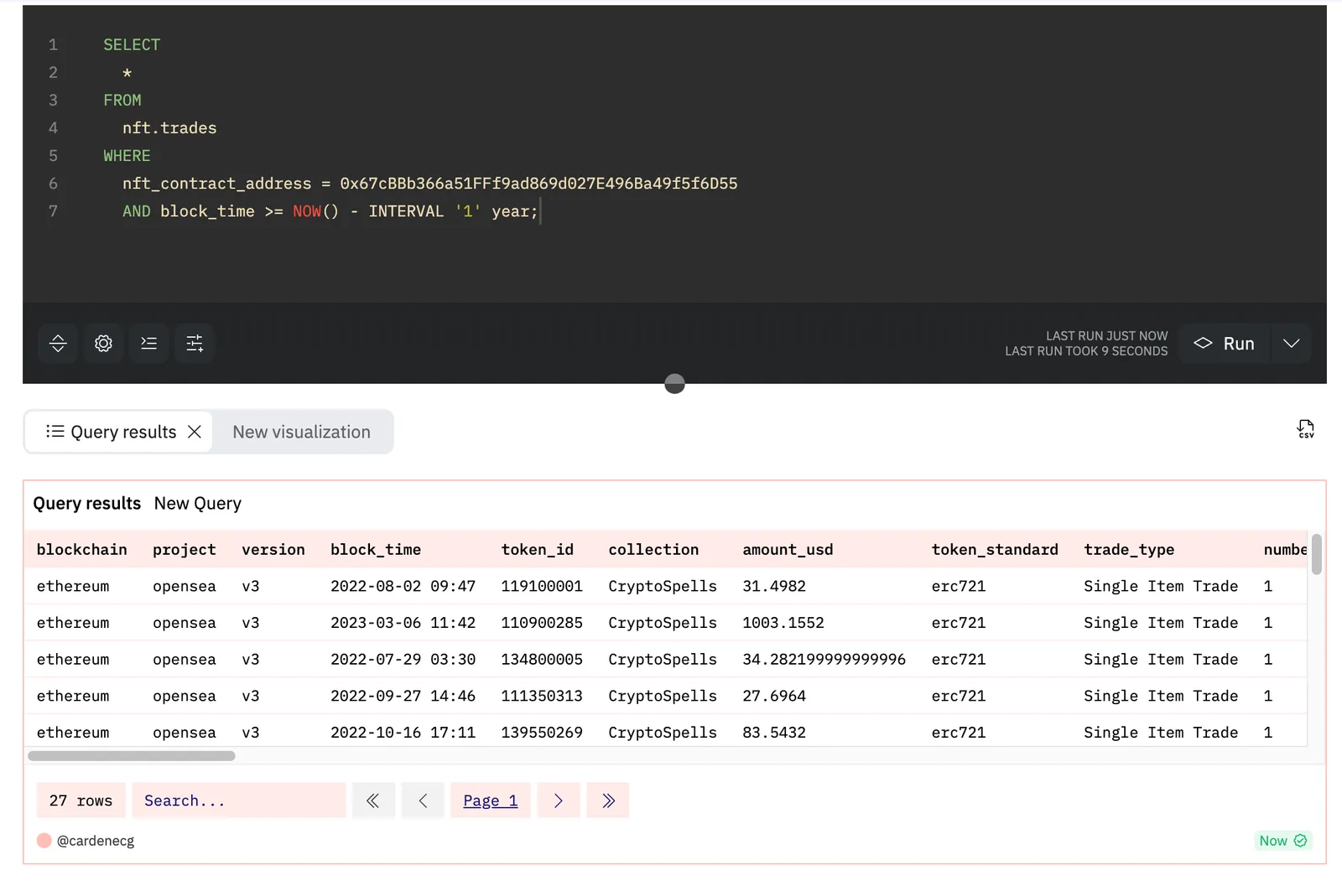1342x881 pixels.
Task: Click the horizontal table scrollbar
Action: (132, 756)
